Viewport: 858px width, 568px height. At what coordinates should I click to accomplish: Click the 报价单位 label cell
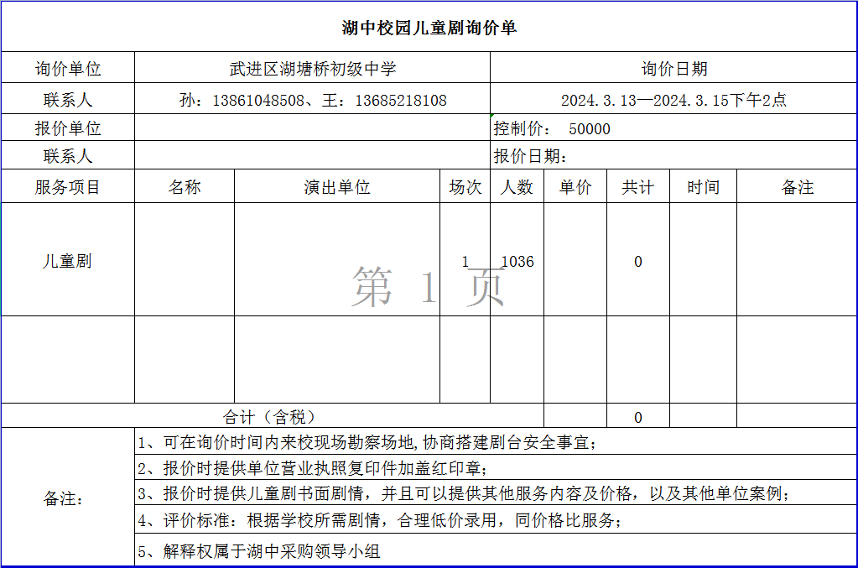point(68,128)
